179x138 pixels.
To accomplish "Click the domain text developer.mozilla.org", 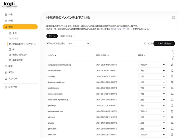I will pyautogui.click(x=56, y=82).
